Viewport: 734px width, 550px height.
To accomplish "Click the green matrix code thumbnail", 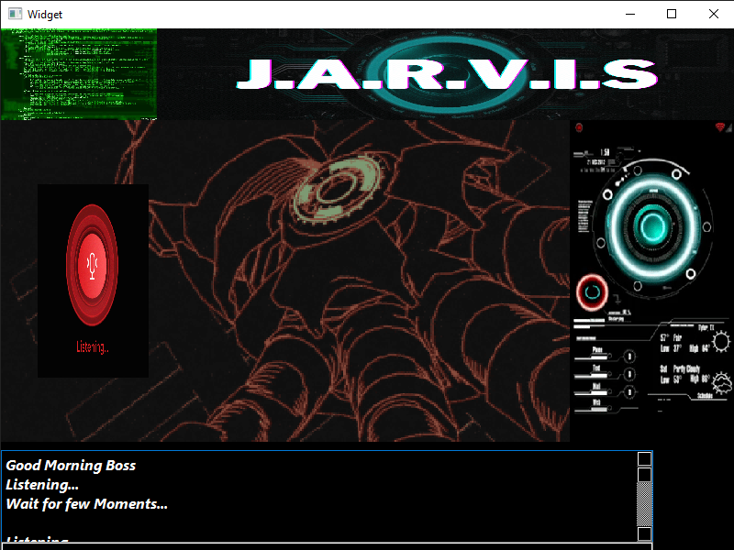I will pos(79,74).
